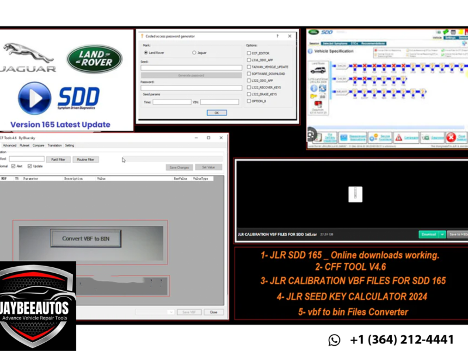Screen dimensions: 468x351
Task: Tick the SOFTWARE_DOWNLOAD option
Action: [249, 74]
